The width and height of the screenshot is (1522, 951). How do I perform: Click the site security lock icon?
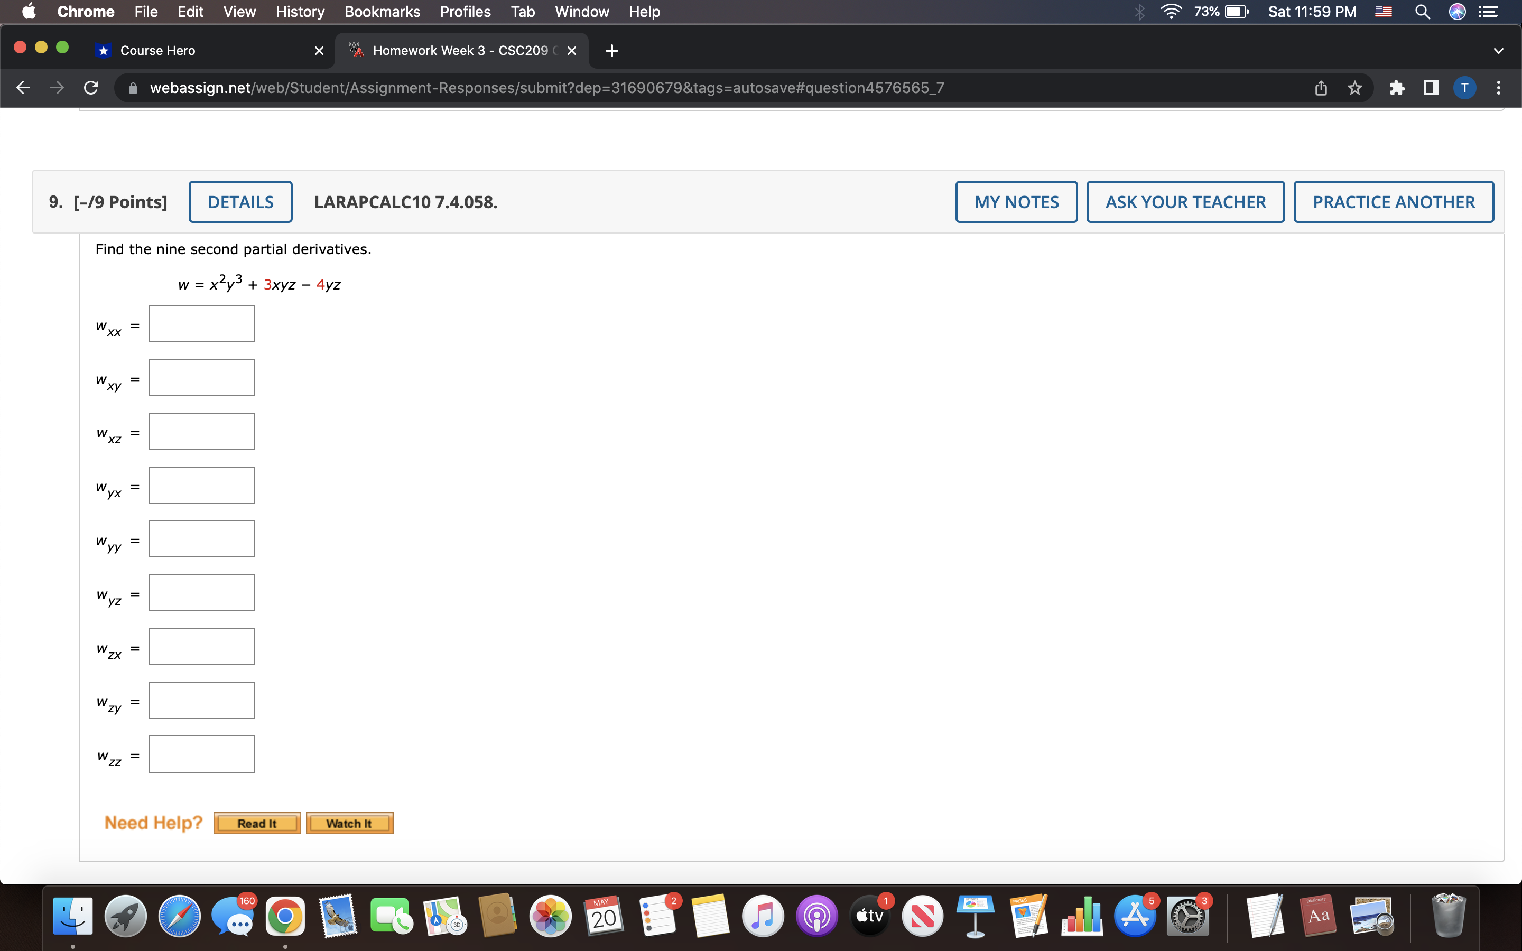133,87
